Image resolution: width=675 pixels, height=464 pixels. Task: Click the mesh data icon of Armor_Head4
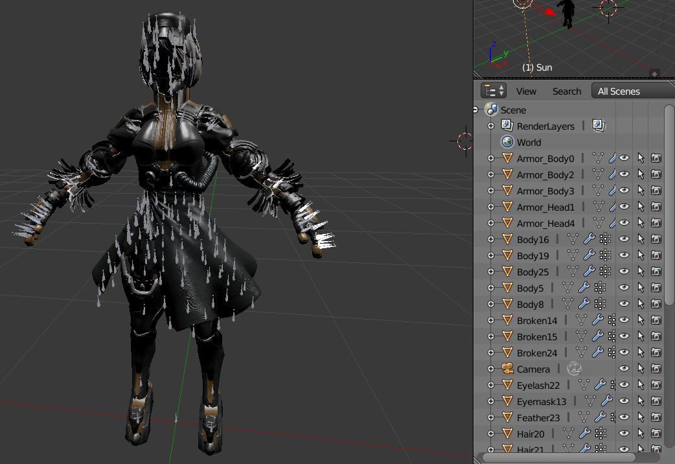click(597, 223)
